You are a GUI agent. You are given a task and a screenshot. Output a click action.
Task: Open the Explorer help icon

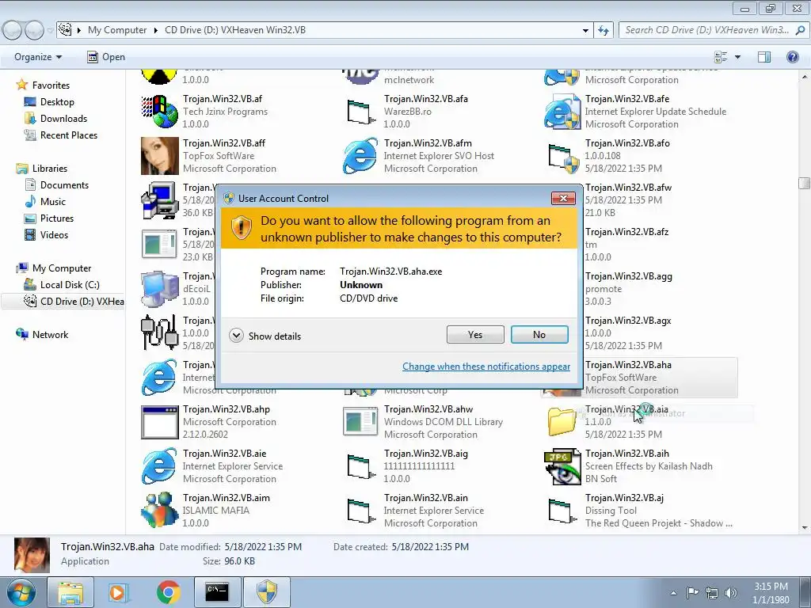tap(792, 57)
